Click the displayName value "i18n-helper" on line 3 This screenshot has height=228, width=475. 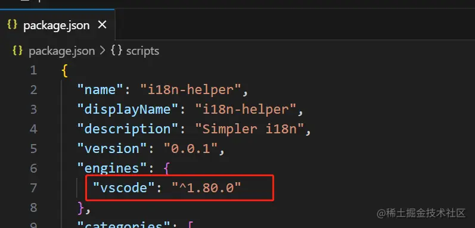click(246, 109)
